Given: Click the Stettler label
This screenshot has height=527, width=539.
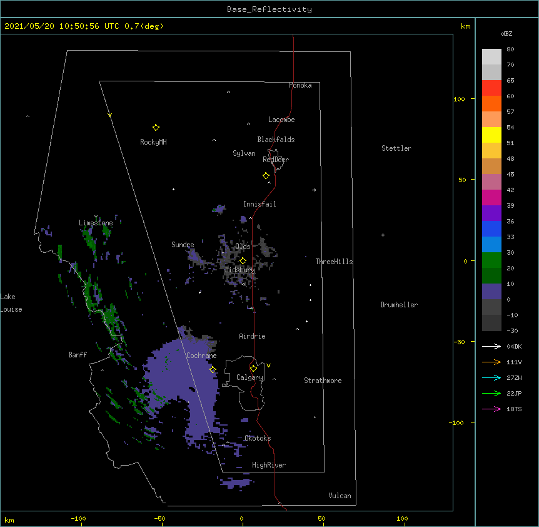Looking at the screenshot, I should pyautogui.click(x=396, y=148).
